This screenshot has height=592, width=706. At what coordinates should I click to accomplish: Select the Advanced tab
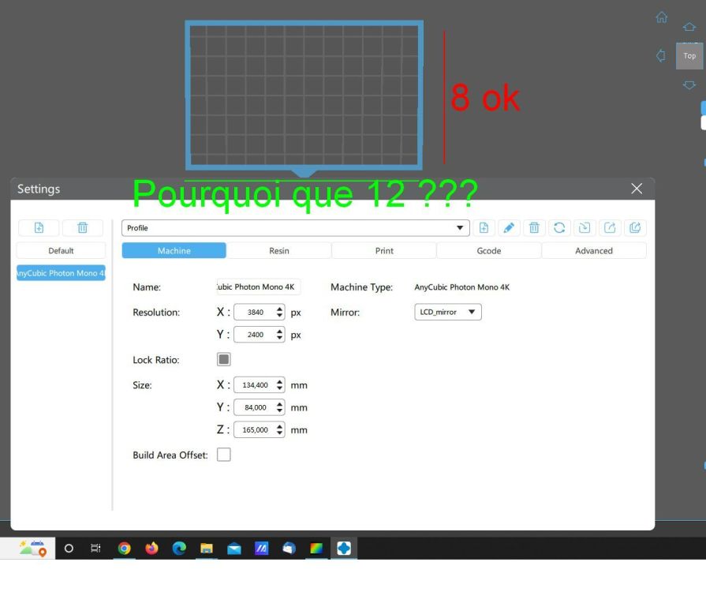[x=594, y=250]
